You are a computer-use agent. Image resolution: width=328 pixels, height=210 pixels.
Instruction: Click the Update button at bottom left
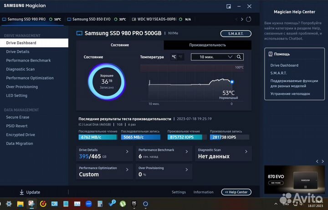pyautogui.click(x=30, y=192)
